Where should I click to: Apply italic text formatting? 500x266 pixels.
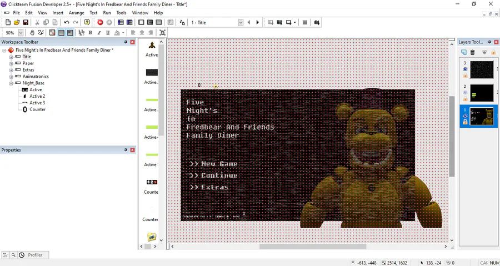coord(99,33)
